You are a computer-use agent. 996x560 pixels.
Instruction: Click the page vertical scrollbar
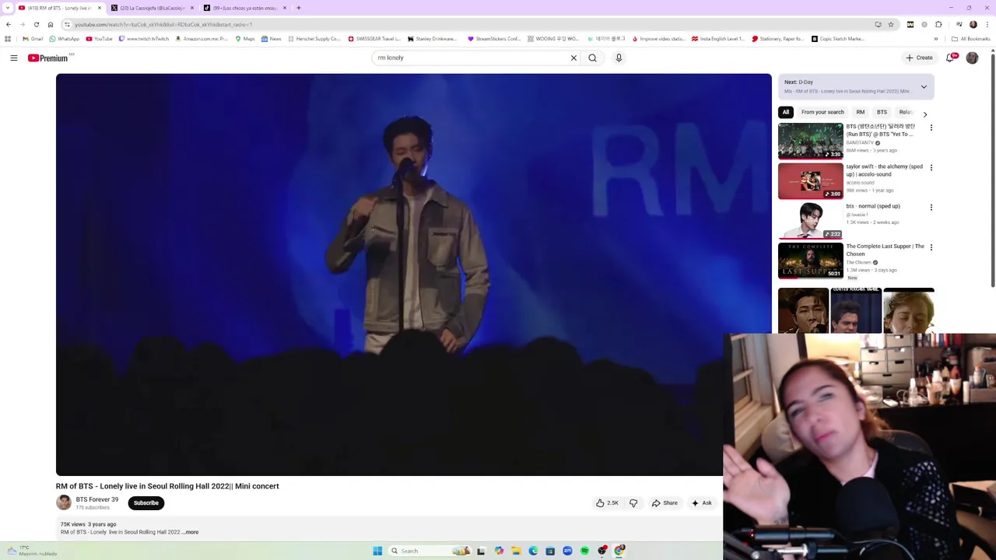tap(993, 171)
